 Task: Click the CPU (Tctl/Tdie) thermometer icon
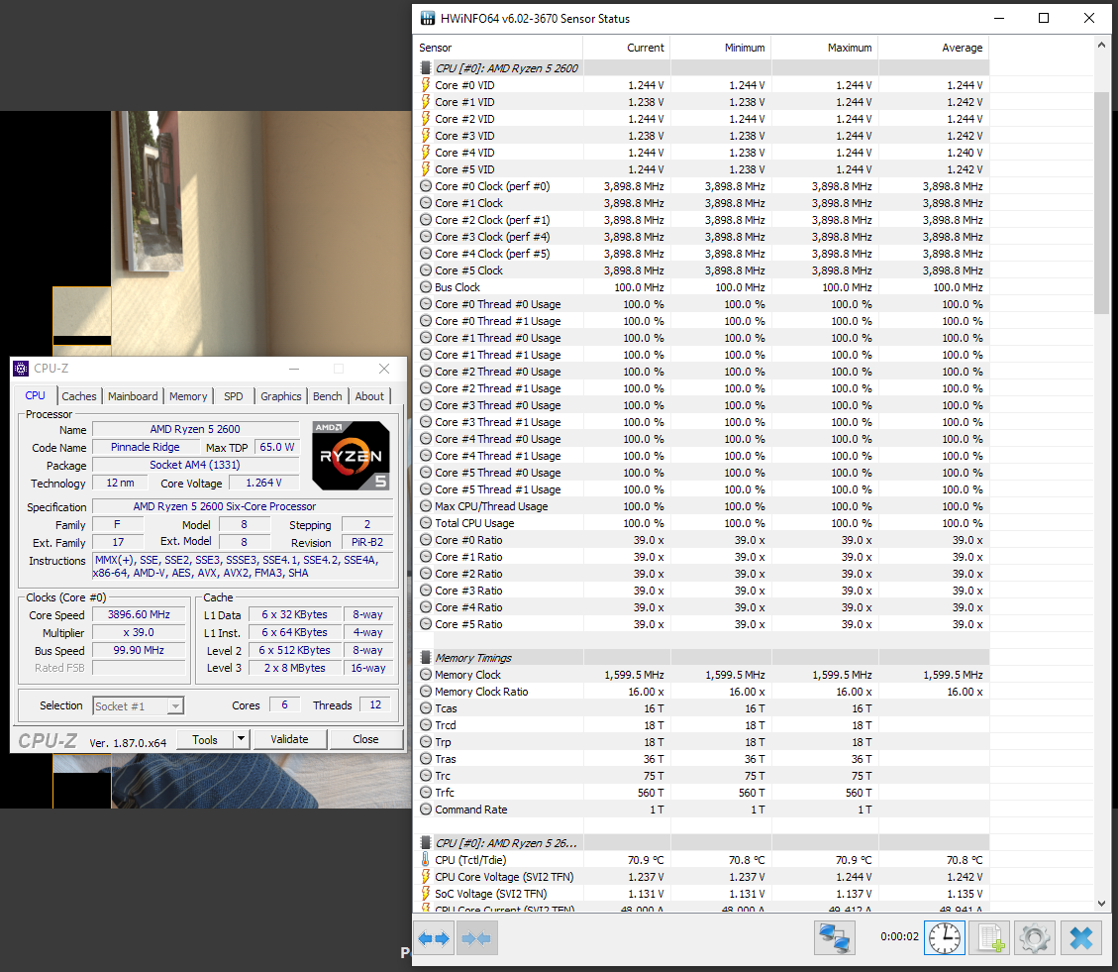click(x=426, y=860)
